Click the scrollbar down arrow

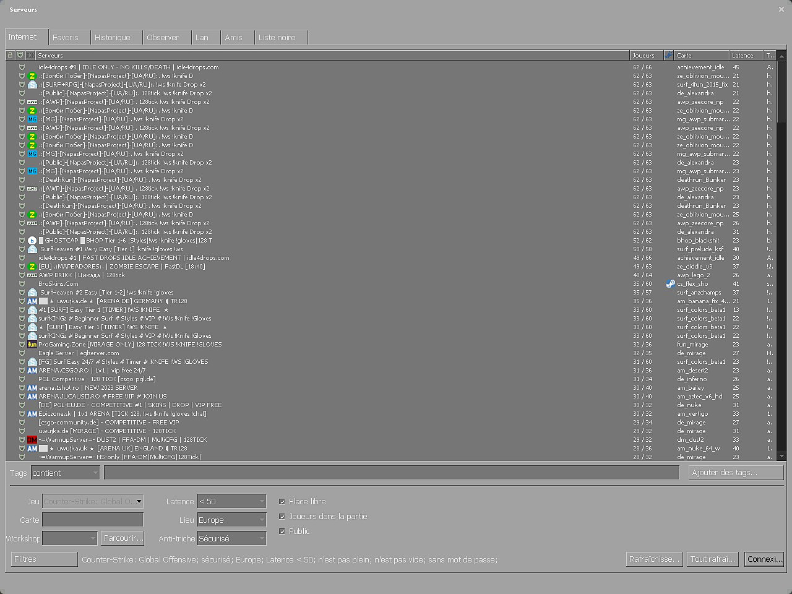point(781,457)
